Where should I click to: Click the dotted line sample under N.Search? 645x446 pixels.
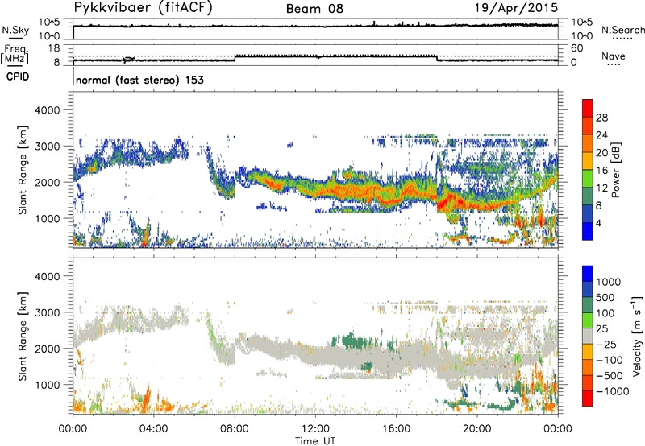tap(623, 39)
